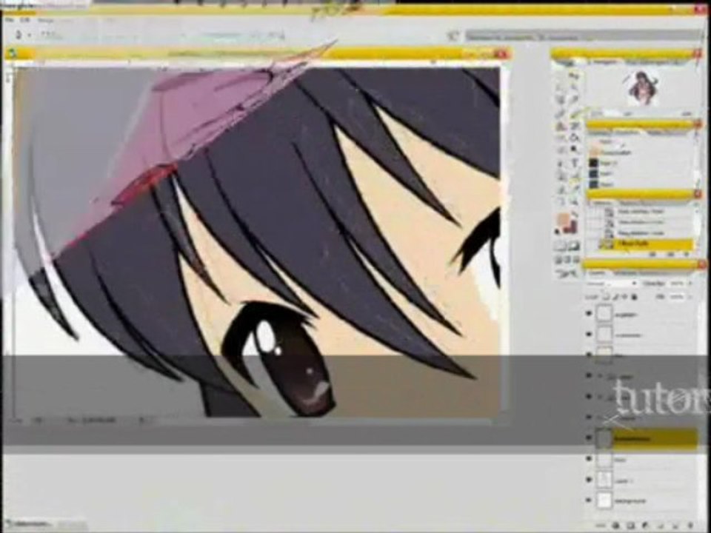Viewport: 711px width, 533px height.
Task: Click the Jump to ImageReady button
Action: [568, 273]
